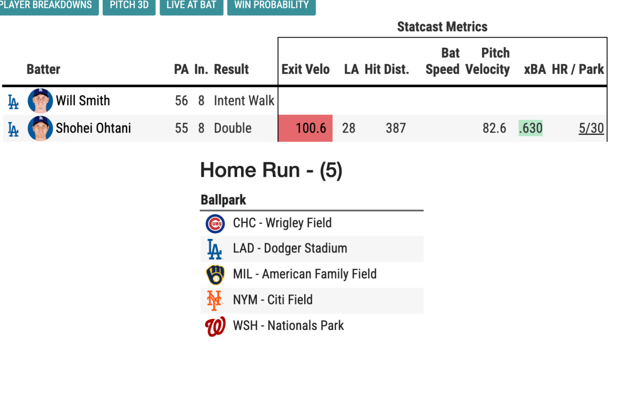This screenshot has height=397, width=617.
Task: Click the Dodgers team icon in Shohei Ohtani's row
Action: [x=13, y=129]
